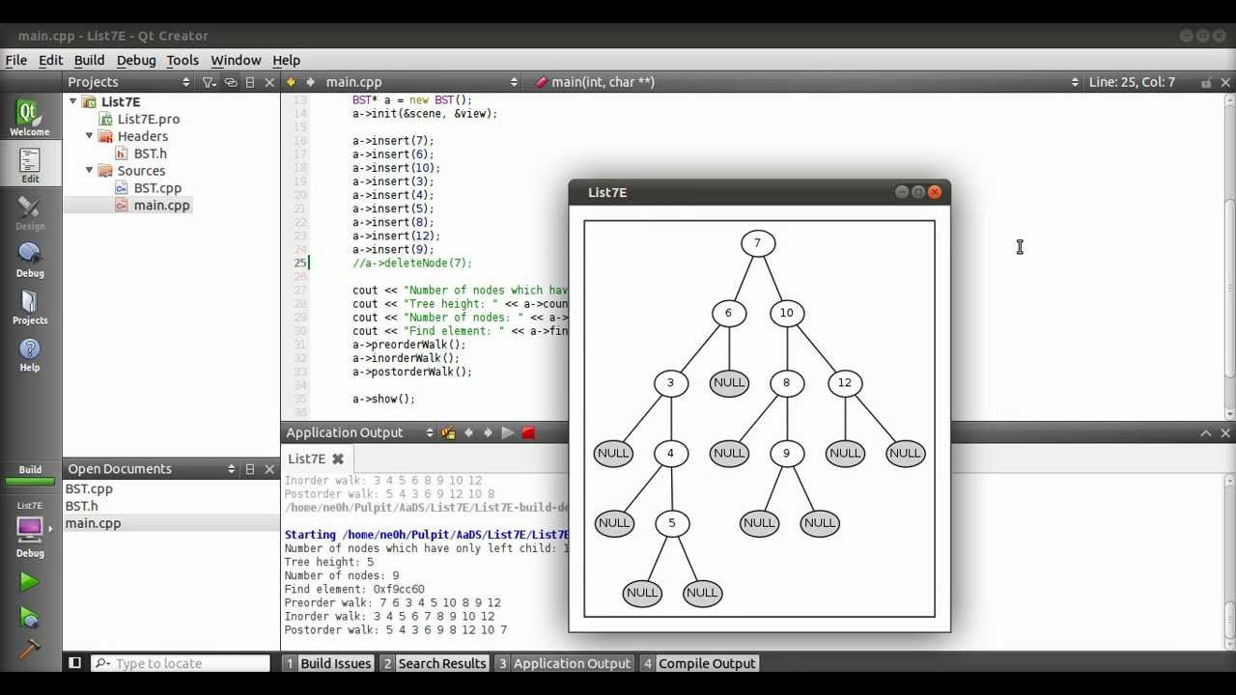Screen dimensions: 1236x695
Task: Click the green Build progress bar
Action: tap(30, 482)
